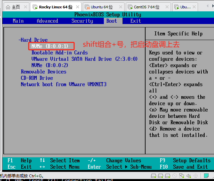Click the second hard disk status icon

161,176
